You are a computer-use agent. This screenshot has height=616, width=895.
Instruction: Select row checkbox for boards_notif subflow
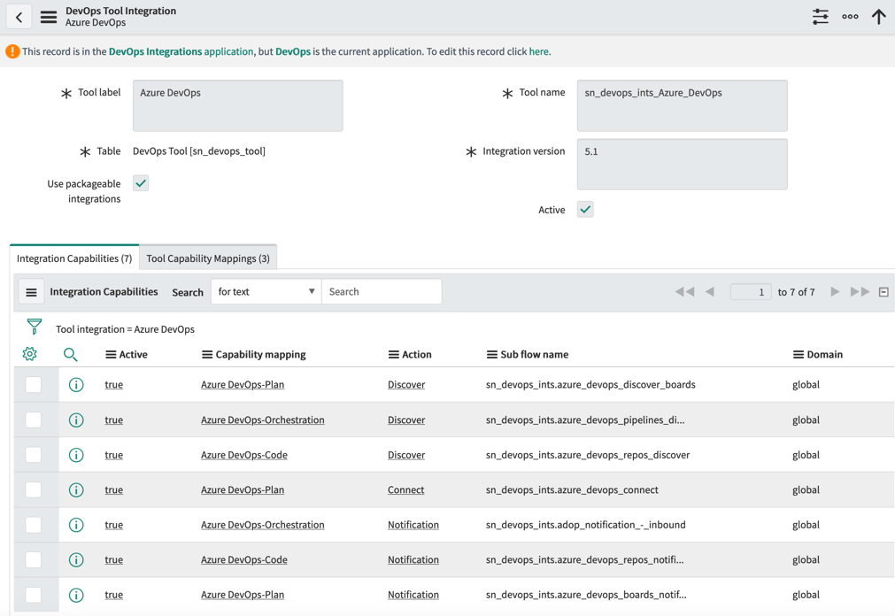pos(33,595)
